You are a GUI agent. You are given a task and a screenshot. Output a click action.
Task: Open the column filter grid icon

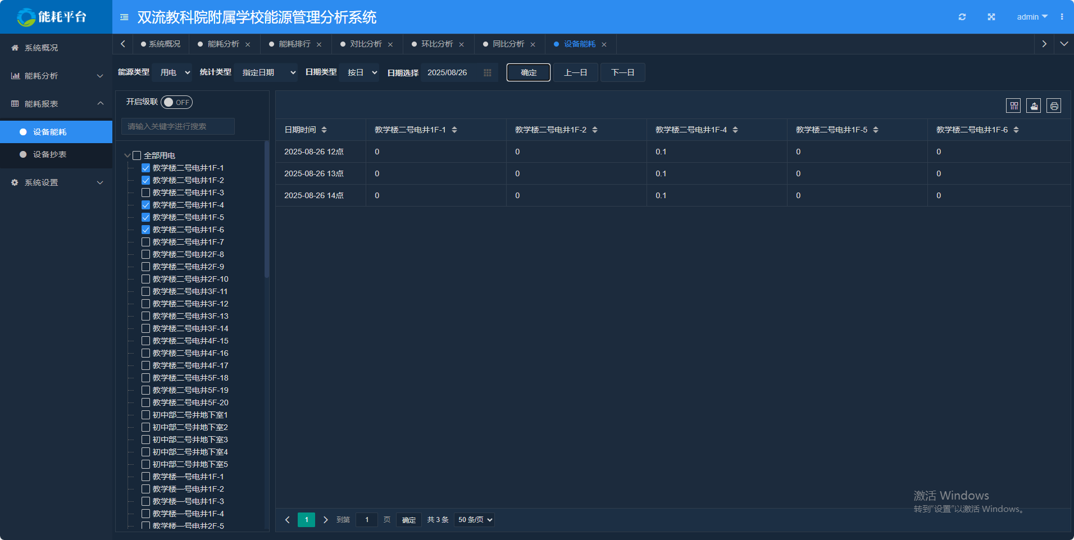1013,106
